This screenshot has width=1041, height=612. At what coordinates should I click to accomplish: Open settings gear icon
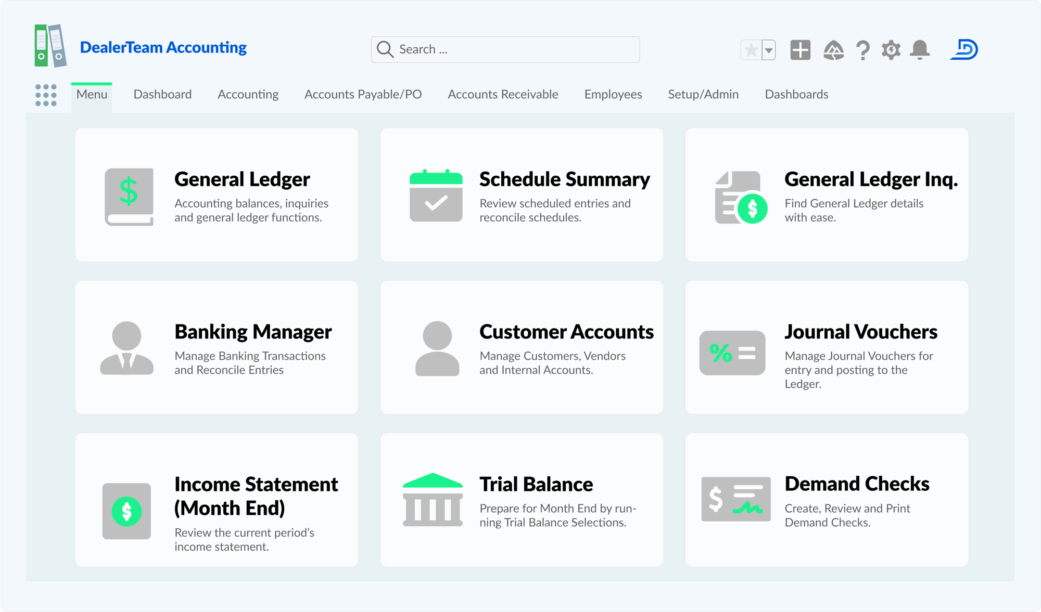(x=891, y=50)
